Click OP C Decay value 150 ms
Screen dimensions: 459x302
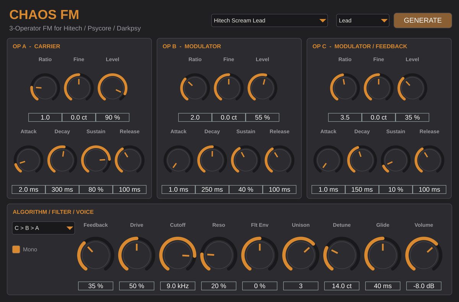362,189
